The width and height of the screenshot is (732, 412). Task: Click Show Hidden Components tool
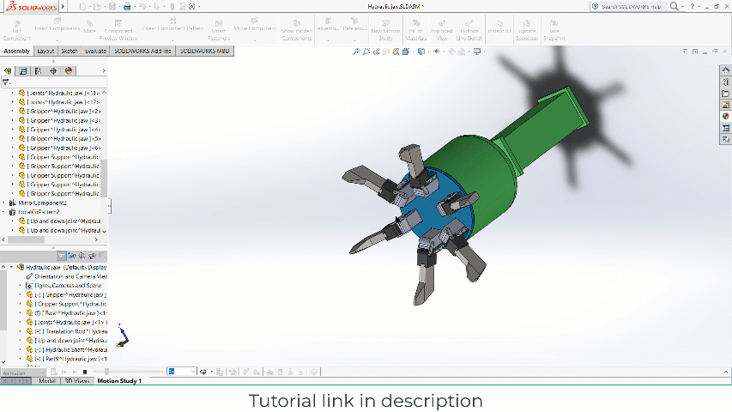coord(296,30)
